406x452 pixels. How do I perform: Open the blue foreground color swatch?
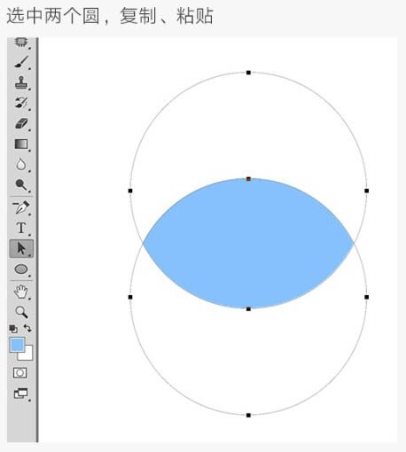[x=17, y=345]
